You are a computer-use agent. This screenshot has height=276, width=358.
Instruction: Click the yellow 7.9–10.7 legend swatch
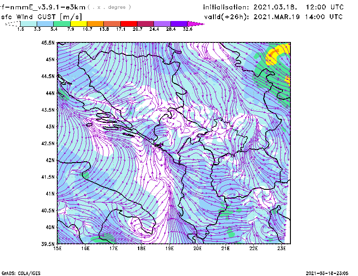coord(79,24)
